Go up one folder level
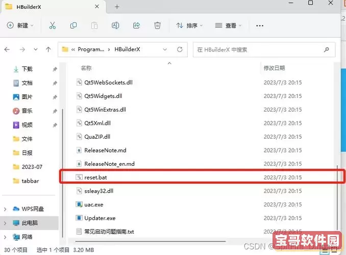346x255 pixels. click(48, 49)
